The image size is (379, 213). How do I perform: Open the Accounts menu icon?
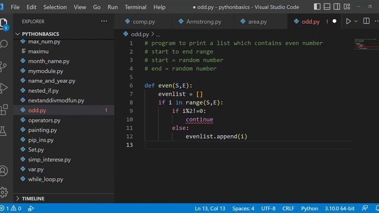(4, 171)
